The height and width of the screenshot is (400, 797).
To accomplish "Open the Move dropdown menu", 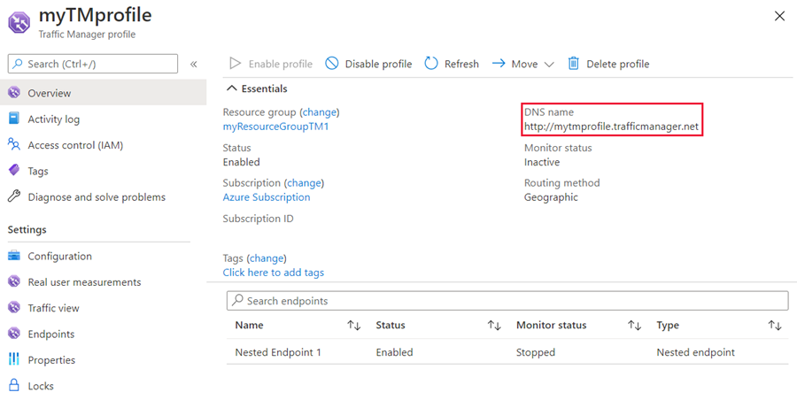I will pyautogui.click(x=549, y=64).
